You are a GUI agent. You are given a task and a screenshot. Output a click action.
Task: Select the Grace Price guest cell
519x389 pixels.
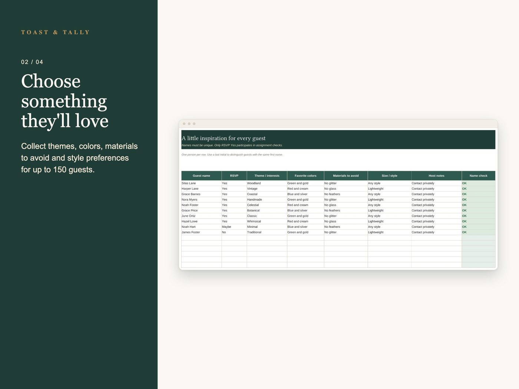point(201,210)
